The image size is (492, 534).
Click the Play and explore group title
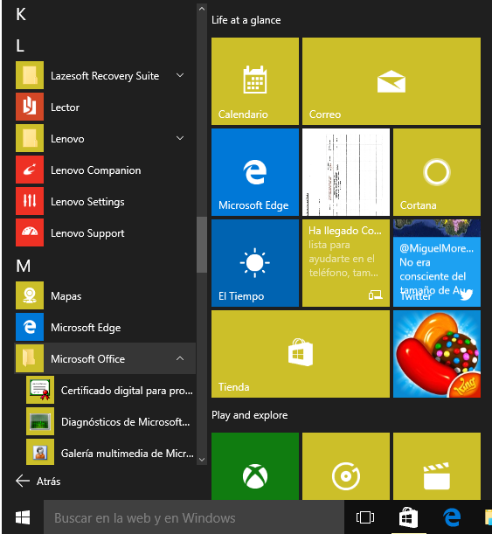click(x=250, y=415)
